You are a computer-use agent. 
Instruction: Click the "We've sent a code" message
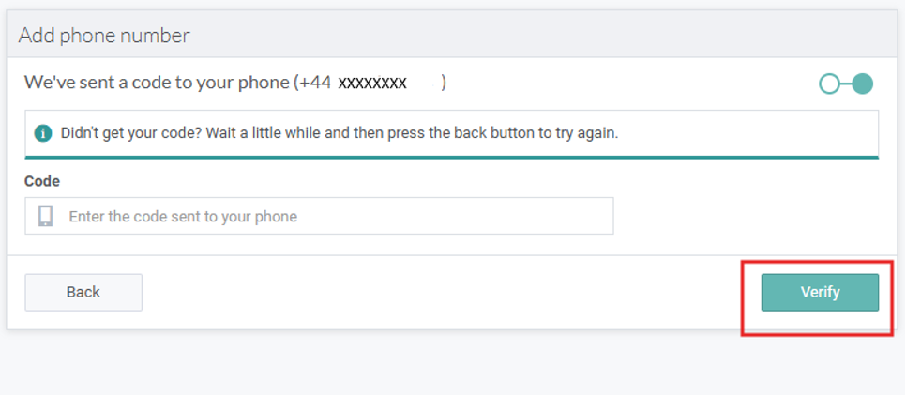(x=157, y=83)
